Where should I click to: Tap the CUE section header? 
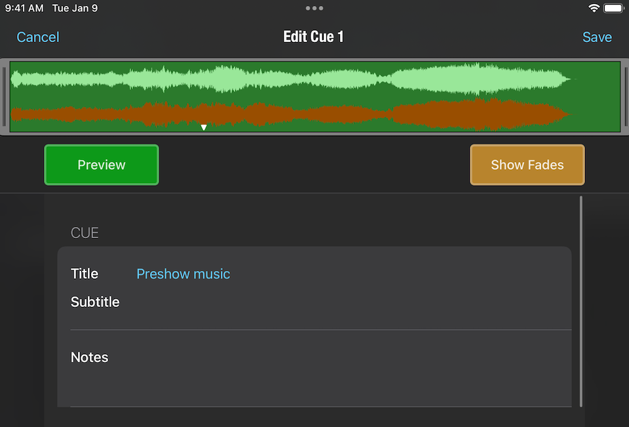tap(85, 233)
